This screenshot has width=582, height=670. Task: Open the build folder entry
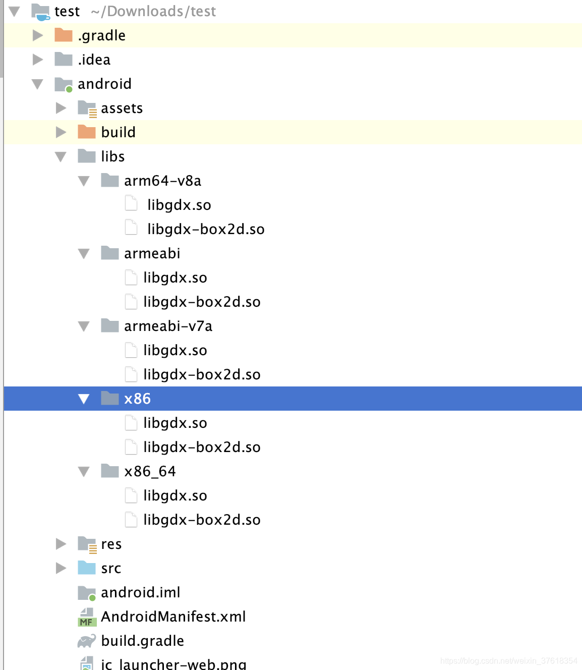click(x=119, y=132)
